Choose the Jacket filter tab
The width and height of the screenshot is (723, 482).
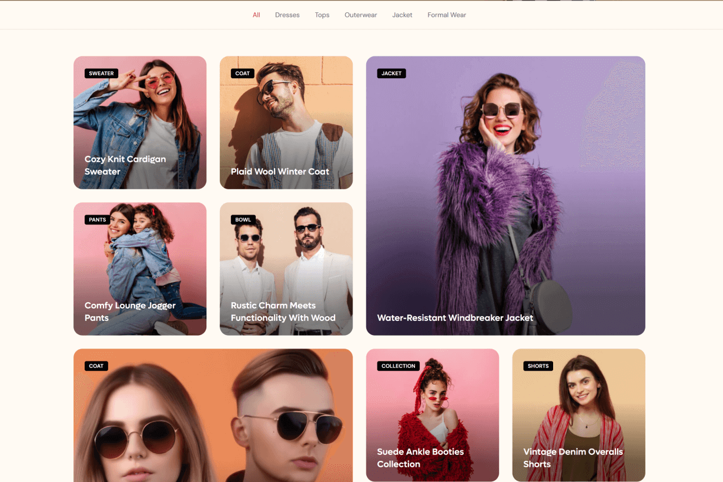pyautogui.click(x=402, y=15)
